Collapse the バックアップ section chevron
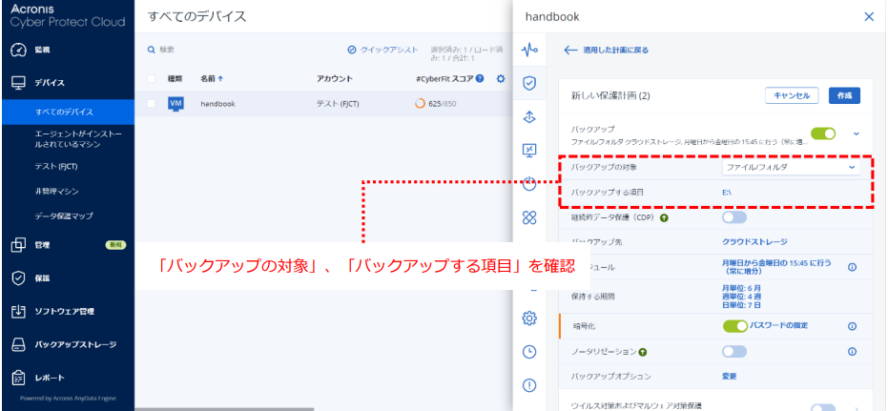888x411 pixels. click(x=857, y=134)
